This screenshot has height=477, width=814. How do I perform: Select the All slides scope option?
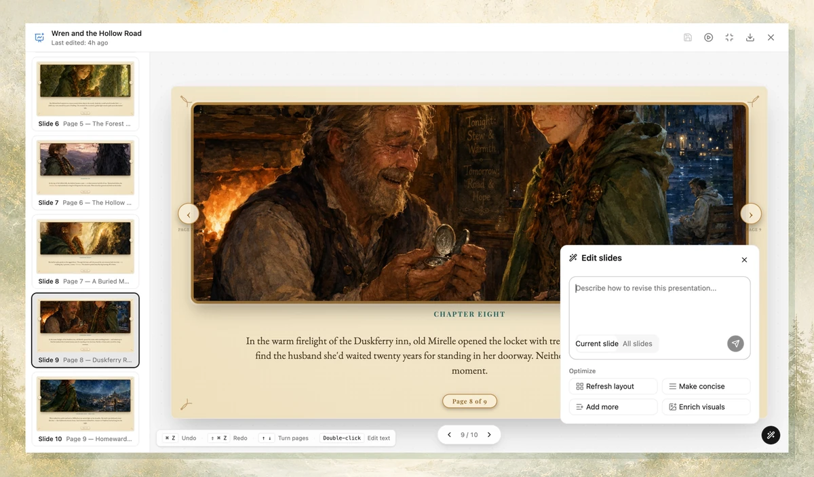click(x=638, y=343)
